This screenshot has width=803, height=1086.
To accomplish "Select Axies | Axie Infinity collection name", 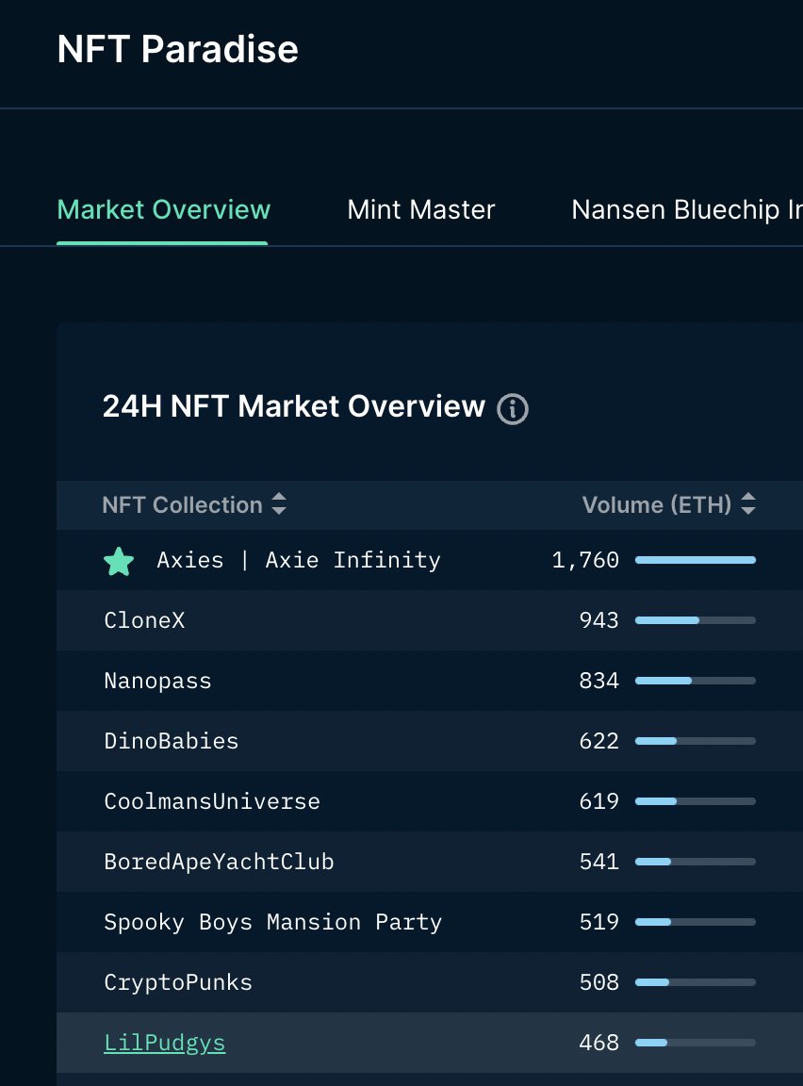I will pyautogui.click(x=299, y=560).
